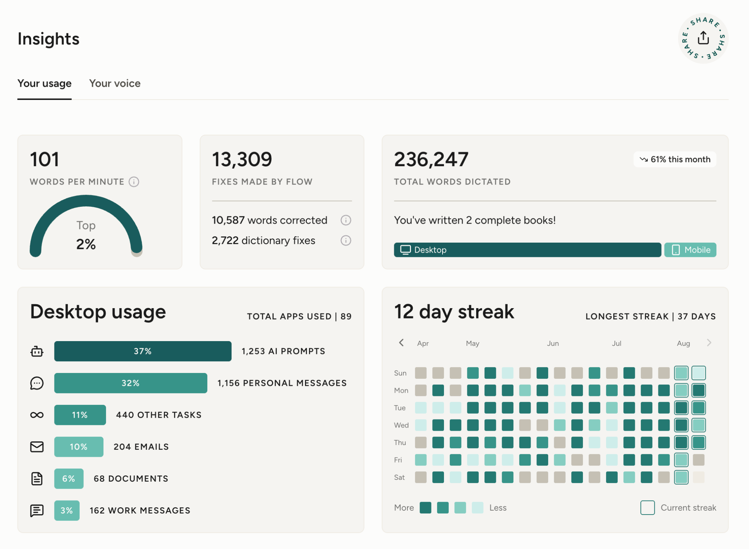Click the top 2% speed gauge
The height and width of the screenshot is (549, 749).
(86, 226)
